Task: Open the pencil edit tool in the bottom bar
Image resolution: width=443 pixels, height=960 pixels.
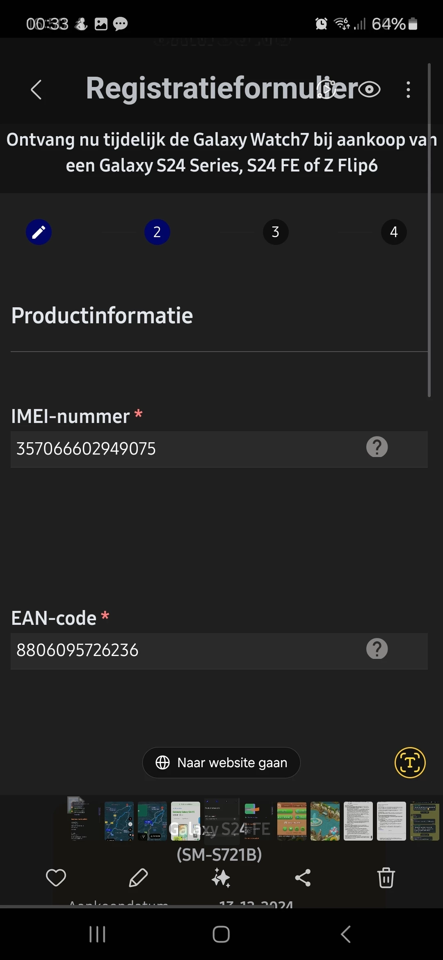Action: click(x=138, y=878)
